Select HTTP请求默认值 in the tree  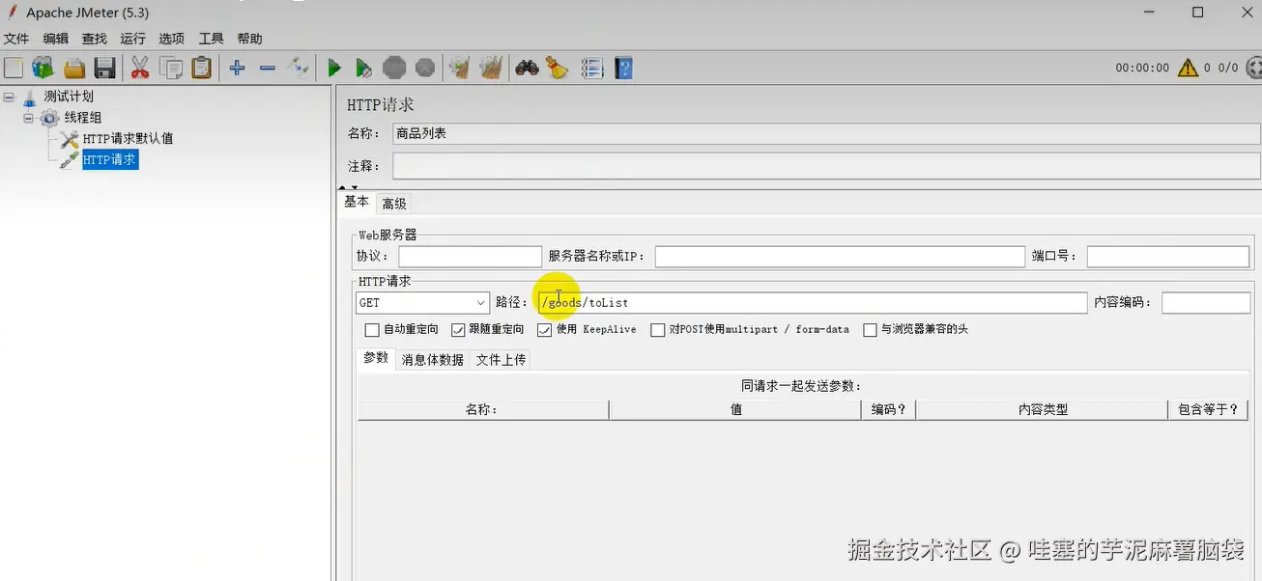tap(129, 139)
